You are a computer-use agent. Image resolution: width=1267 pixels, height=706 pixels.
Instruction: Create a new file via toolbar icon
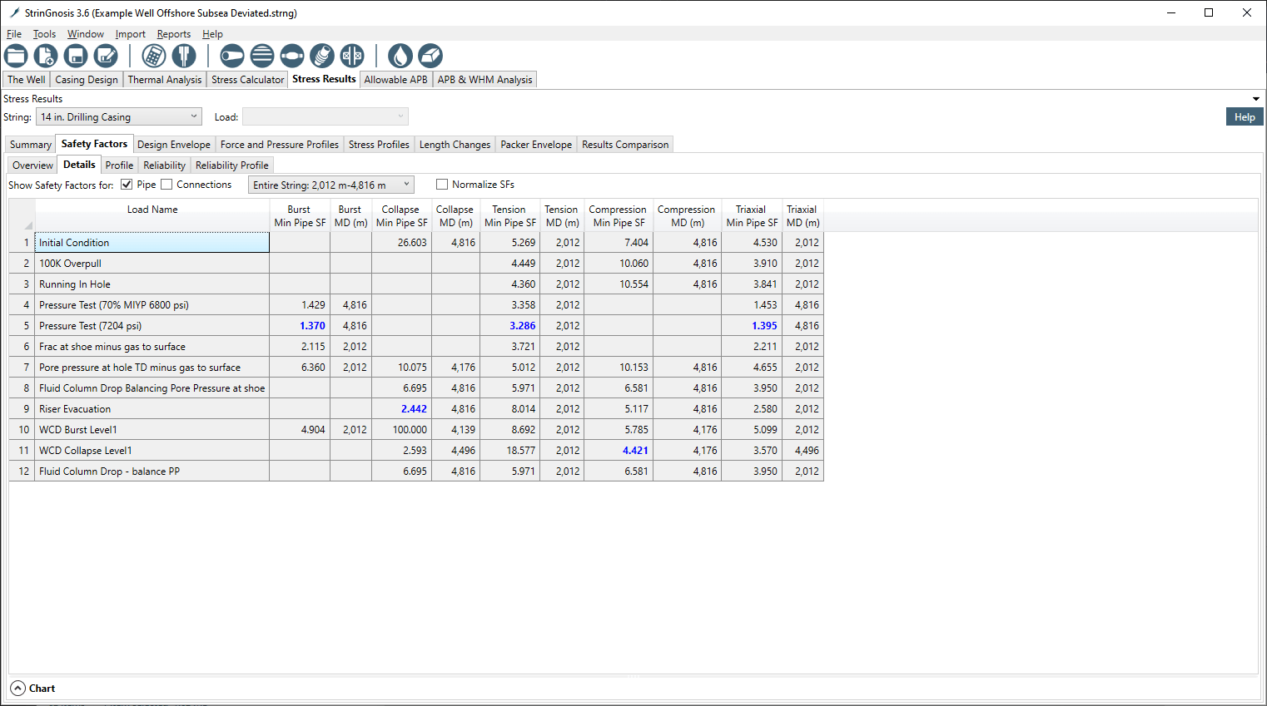point(46,56)
